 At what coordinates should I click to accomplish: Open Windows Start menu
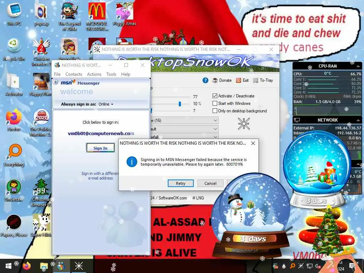pyautogui.click(x=9, y=266)
